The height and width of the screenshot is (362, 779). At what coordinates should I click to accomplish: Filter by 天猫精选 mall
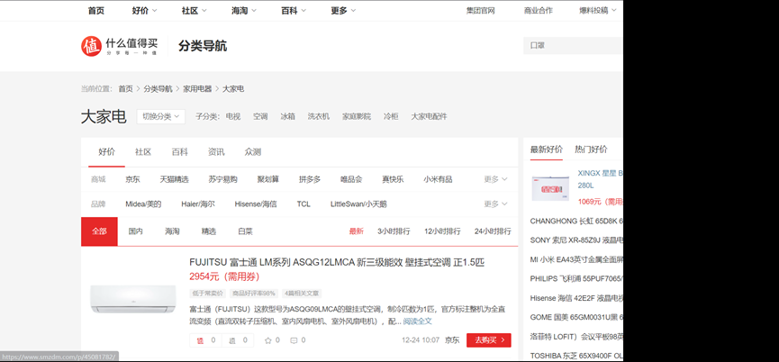click(175, 179)
